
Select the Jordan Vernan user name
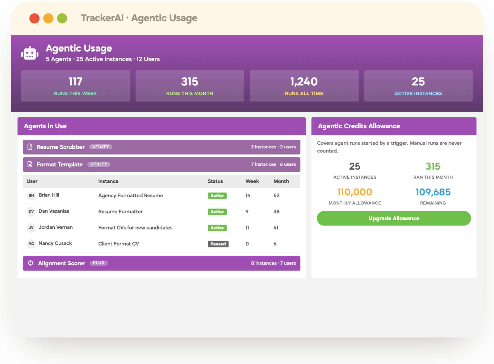[x=56, y=227]
